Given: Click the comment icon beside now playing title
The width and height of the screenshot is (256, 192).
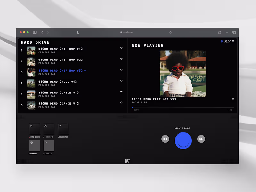Looking at the screenshot, I should point(233,99).
